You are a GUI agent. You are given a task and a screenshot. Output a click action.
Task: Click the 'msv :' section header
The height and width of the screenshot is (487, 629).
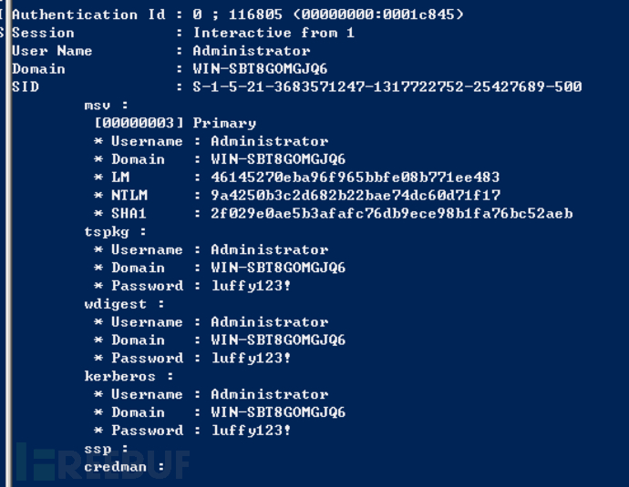click(x=107, y=106)
